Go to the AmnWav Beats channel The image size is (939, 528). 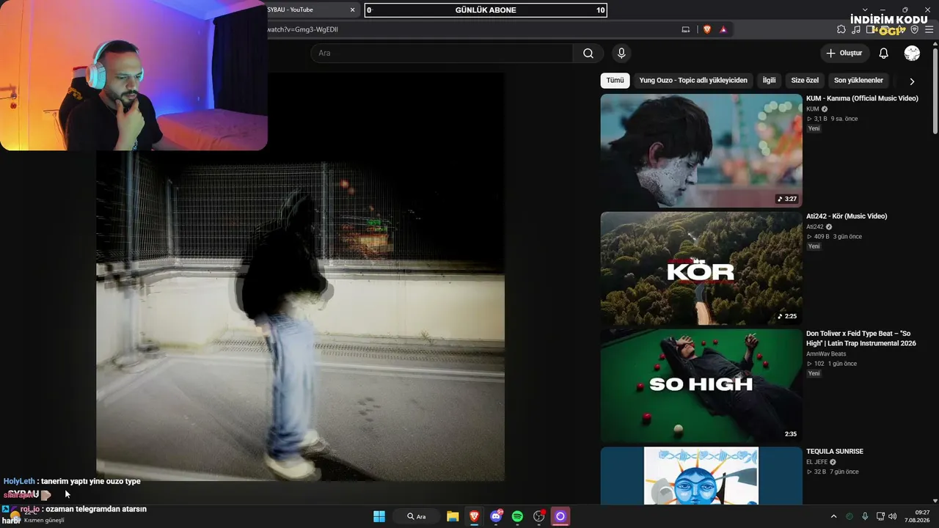(826, 353)
